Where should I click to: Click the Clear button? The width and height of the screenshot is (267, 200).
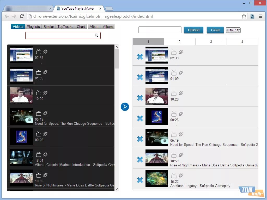(215, 30)
